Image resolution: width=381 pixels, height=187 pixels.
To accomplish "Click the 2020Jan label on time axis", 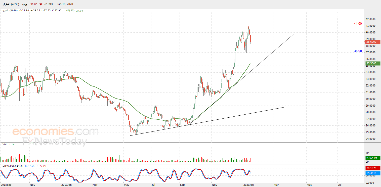I will 248,185.
